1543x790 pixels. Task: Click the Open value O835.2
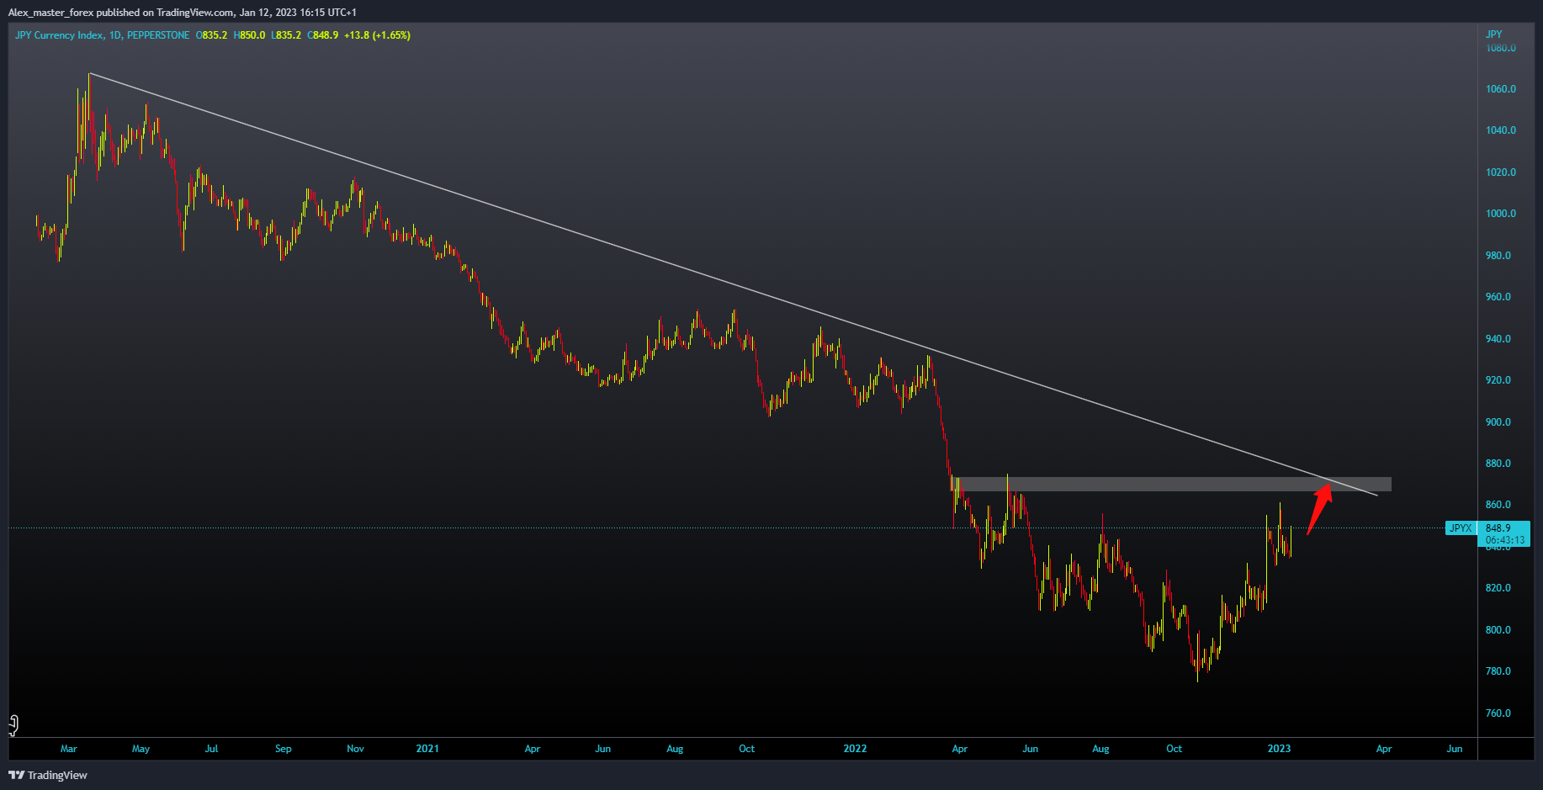pos(212,35)
